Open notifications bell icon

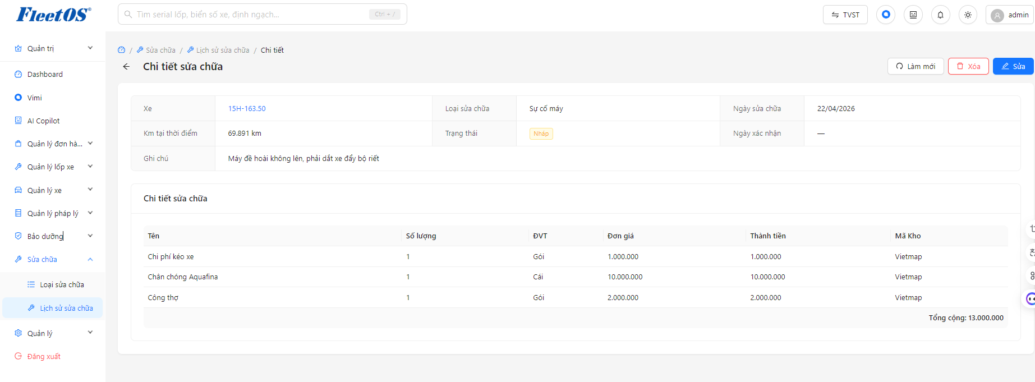click(941, 15)
